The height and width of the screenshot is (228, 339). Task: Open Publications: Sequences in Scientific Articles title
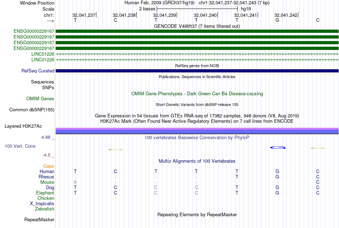pyautogui.click(x=197, y=77)
